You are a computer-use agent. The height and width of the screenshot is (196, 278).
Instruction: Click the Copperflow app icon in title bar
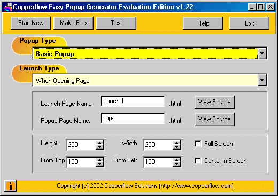tap(7, 7)
